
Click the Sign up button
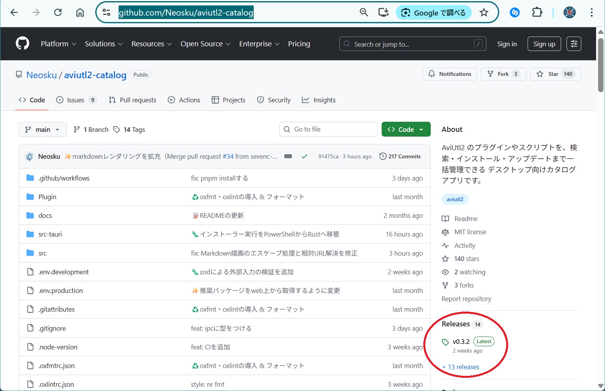(x=544, y=44)
